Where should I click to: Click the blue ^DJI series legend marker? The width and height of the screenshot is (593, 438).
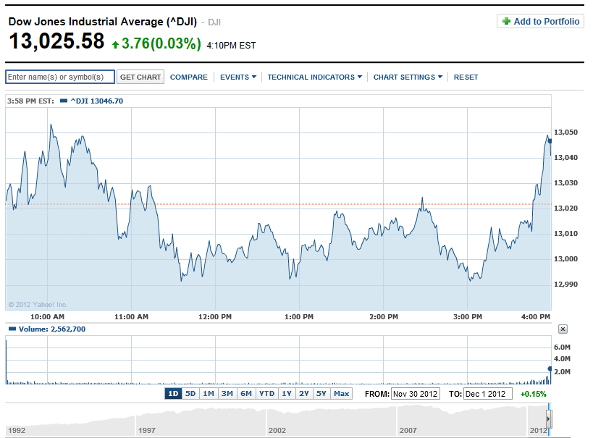63,101
